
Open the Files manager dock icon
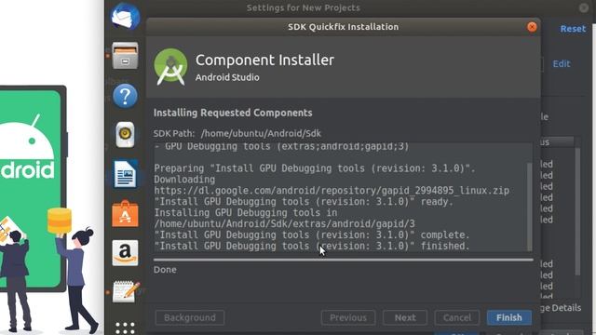tap(125, 56)
